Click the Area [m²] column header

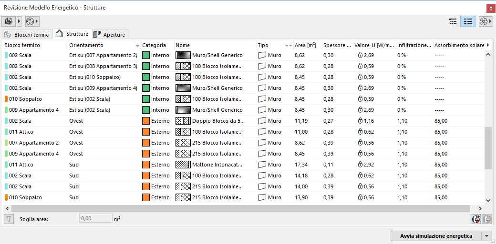[x=308, y=46]
